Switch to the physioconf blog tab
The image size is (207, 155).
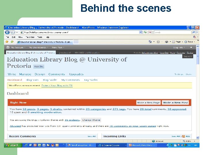[x=65, y=53]
